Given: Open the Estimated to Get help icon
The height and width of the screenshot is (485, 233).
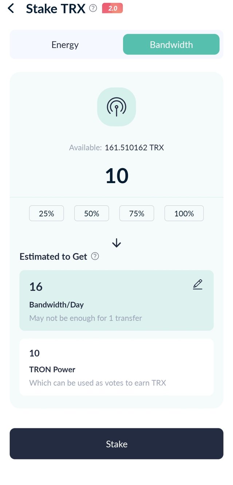Looking at the screenshot, I should coord(95,256).
